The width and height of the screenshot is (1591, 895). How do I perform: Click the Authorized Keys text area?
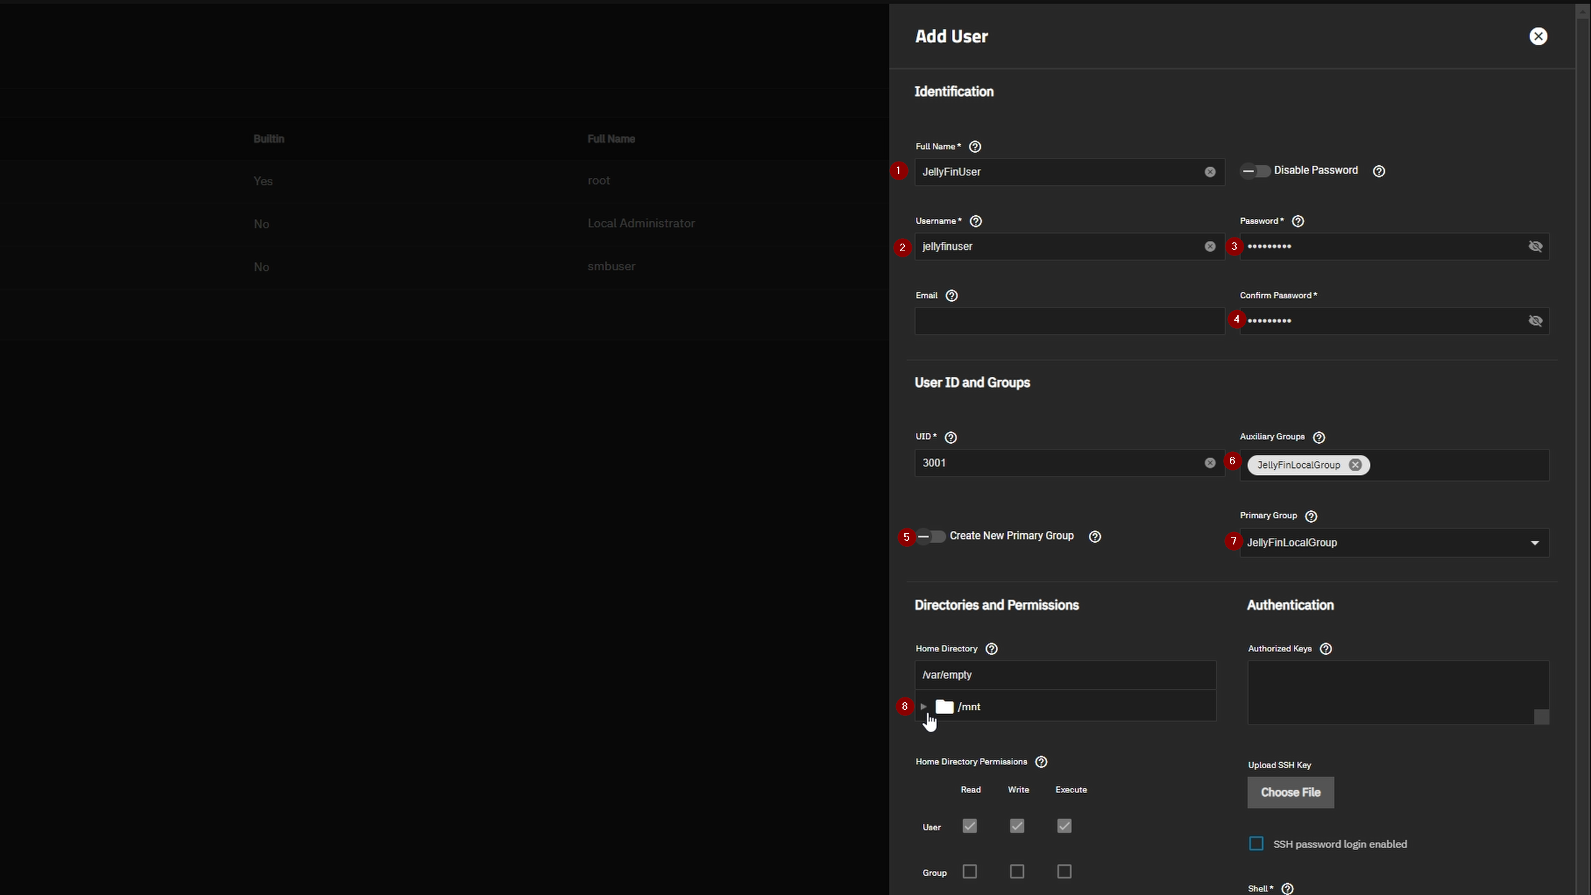point(1398,692)
